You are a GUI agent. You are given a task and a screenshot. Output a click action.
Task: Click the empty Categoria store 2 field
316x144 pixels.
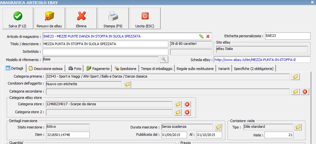(109, 112)
